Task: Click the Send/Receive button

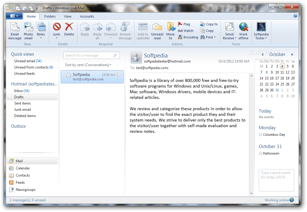Action: click(x=229, y=31)
